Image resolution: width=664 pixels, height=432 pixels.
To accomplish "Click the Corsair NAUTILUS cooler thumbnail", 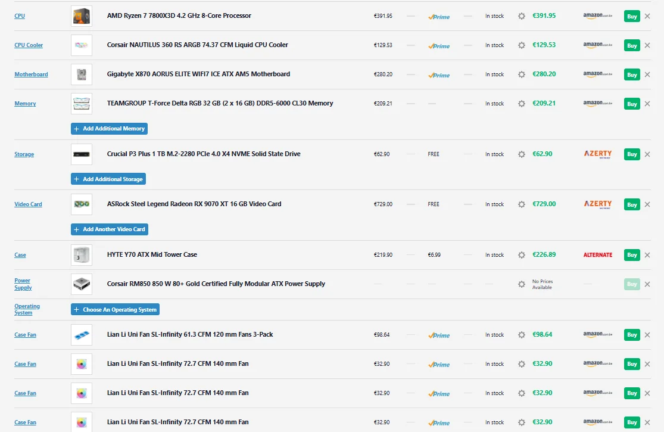I will click(x=82, y=45).
